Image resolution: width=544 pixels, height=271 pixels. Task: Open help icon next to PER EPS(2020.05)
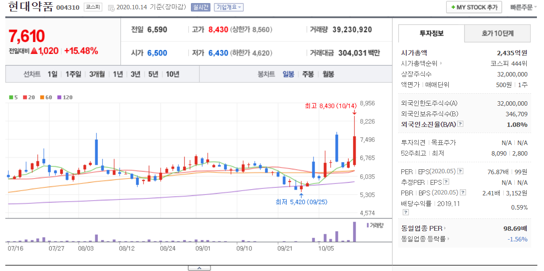[x=460, y=172]
